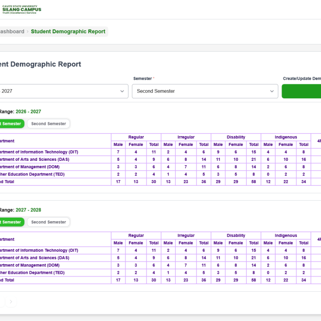Click the Semester field label
Image resolution: width=321 pixels, height=321 pixels.
(142, 78)
